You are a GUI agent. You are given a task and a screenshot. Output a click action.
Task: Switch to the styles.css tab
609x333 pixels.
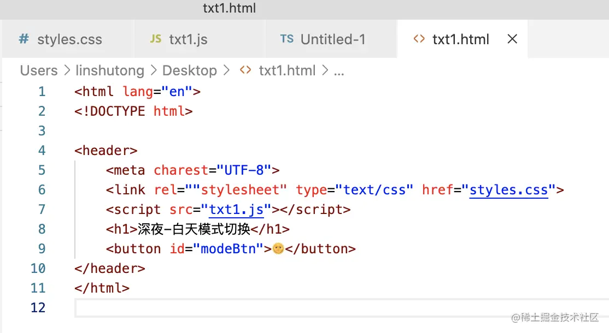tap(70, 39)
